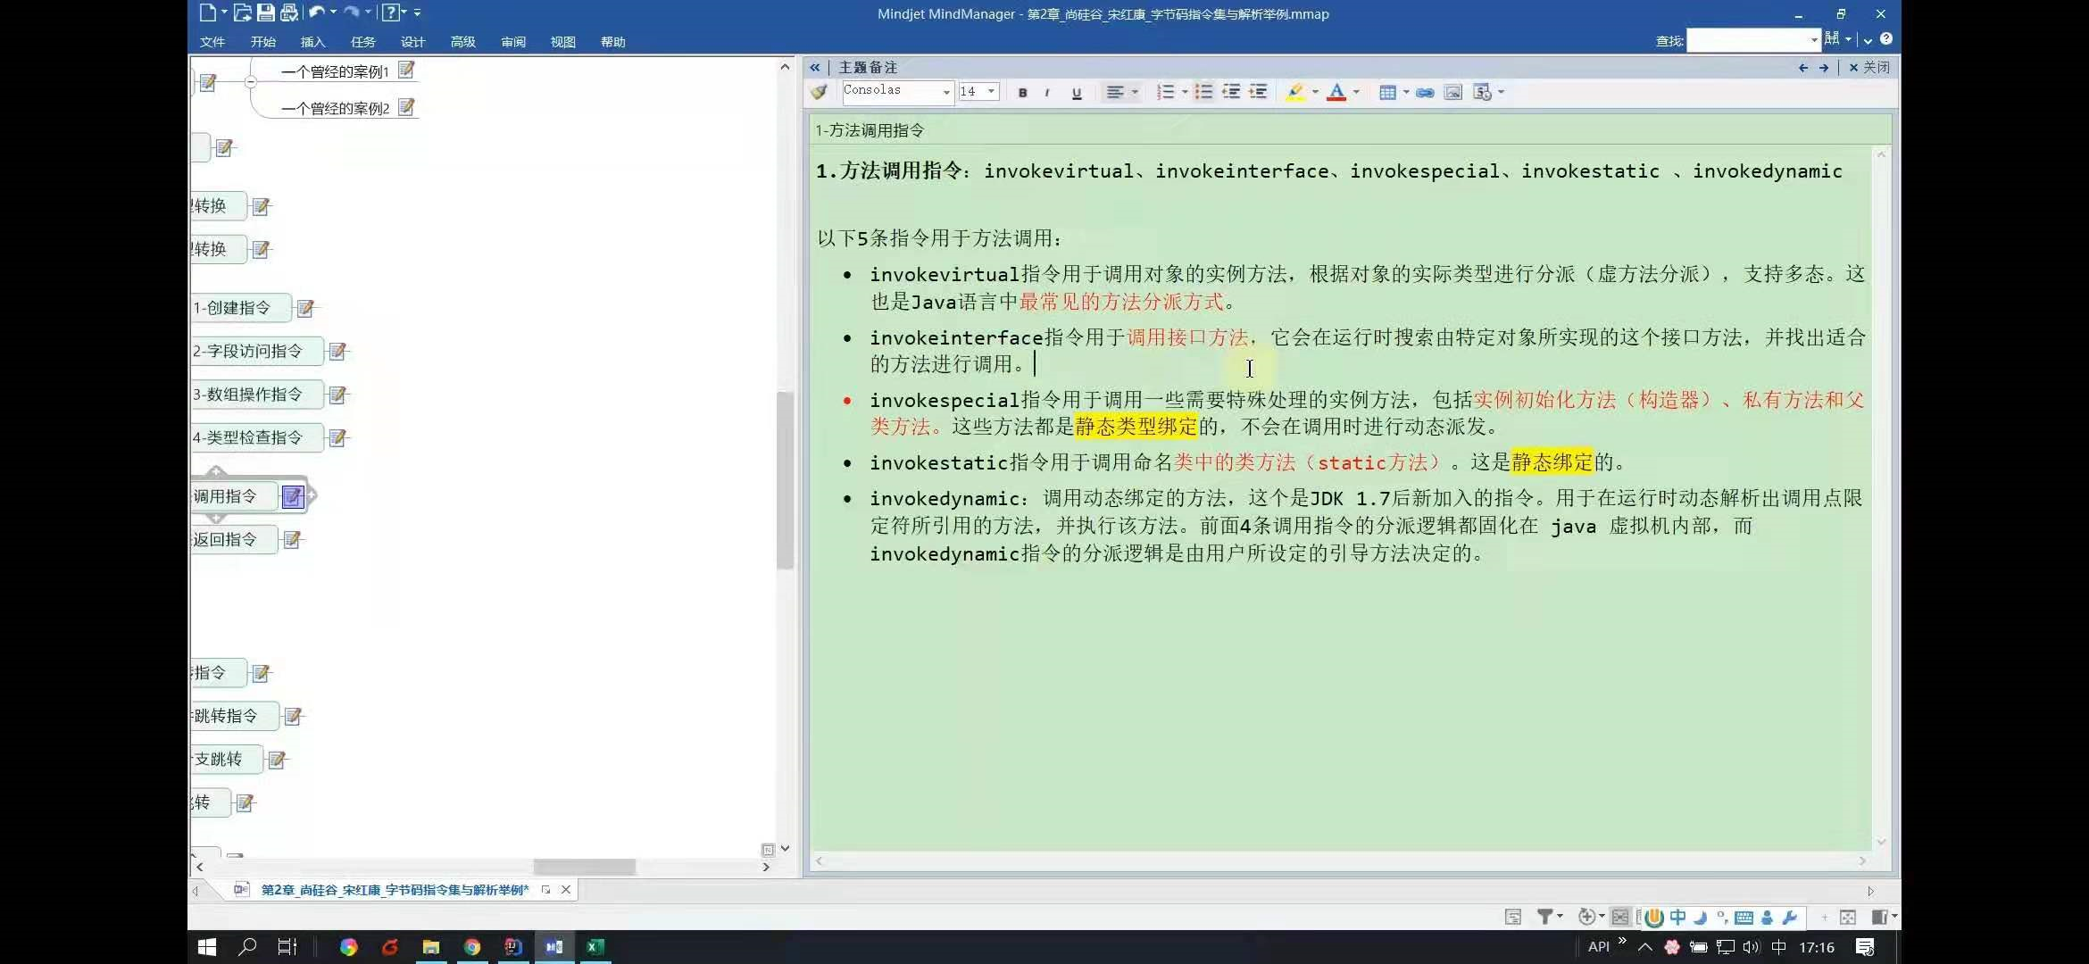2089x964 pixels.
Task: Select the 2-字段访问指令 topic
Action: [x=256, y=351]
